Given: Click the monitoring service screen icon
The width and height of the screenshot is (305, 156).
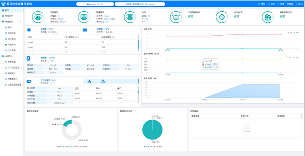Looking at the screenshot, I should click(x=38, y=17).
